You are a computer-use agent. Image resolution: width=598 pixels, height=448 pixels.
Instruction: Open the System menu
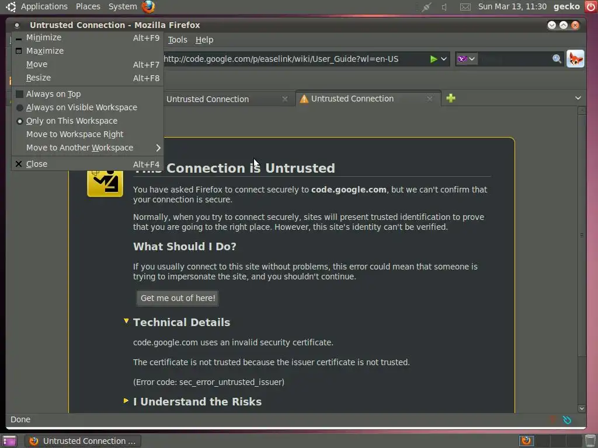(x=123, y=6)
